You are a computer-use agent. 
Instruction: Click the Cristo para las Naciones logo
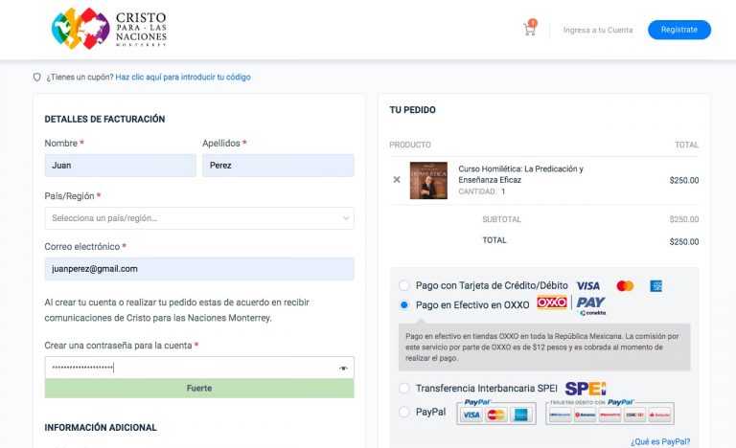pos(109,29)
